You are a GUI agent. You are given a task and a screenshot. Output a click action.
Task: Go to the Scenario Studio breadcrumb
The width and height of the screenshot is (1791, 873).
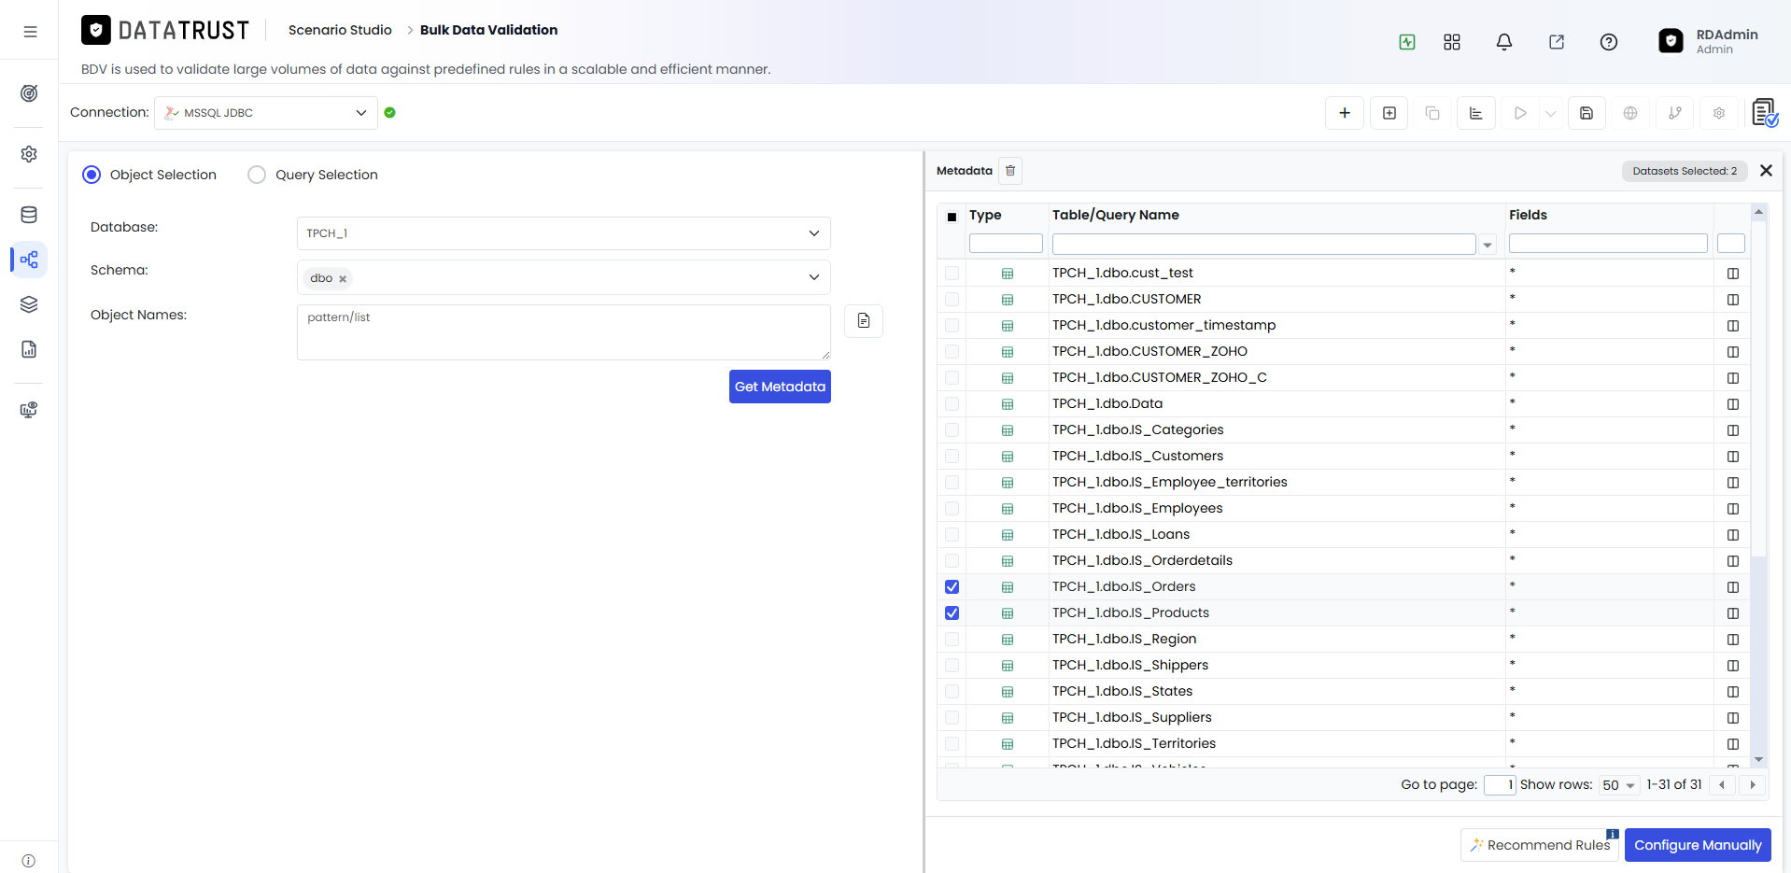[340, 30]
